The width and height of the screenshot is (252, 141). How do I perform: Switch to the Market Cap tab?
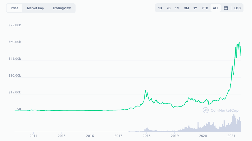35,8
